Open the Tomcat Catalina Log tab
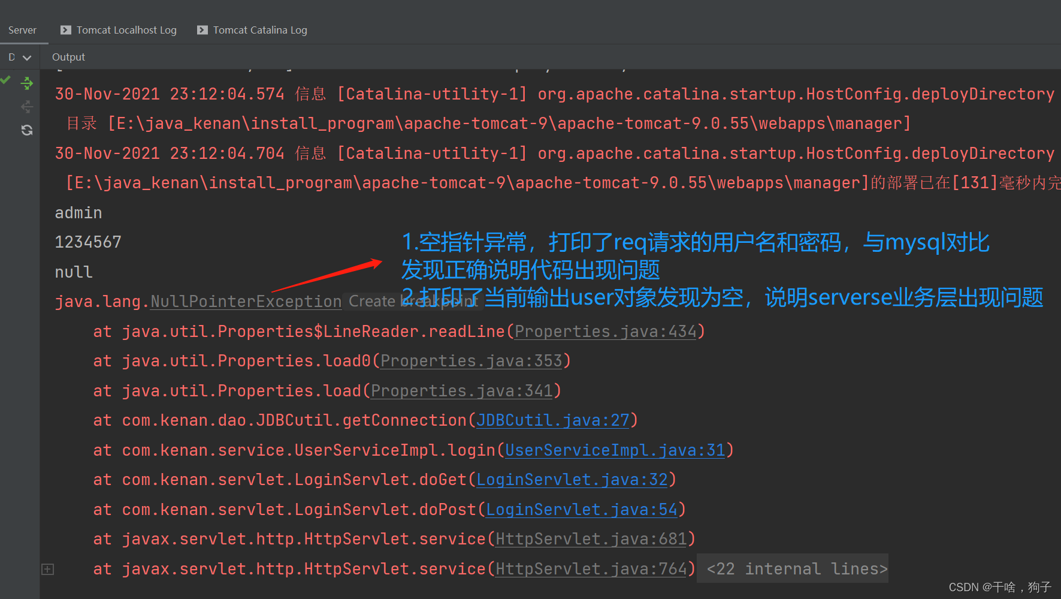This screenshot has width=1061, height=599. coord(260,30)
